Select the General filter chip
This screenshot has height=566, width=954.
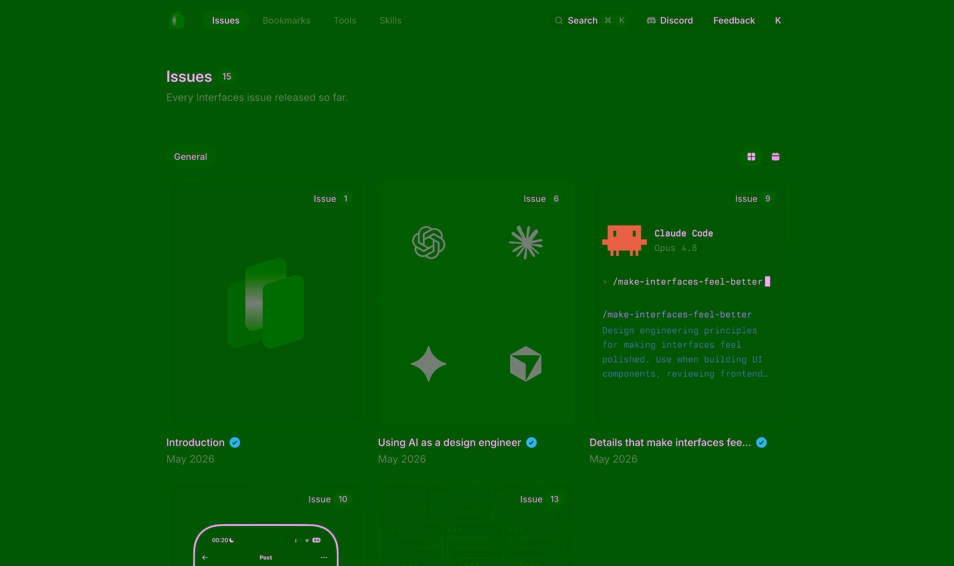[191, 157]
